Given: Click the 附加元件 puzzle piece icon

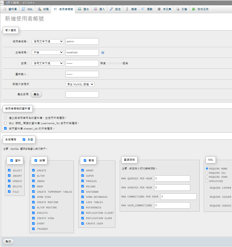Looking at the screenshot, I should point(193,9).
